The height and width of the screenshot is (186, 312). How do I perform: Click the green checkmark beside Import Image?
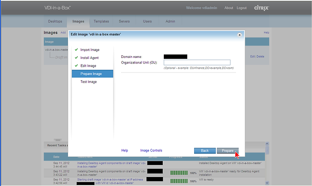(76, 49)
